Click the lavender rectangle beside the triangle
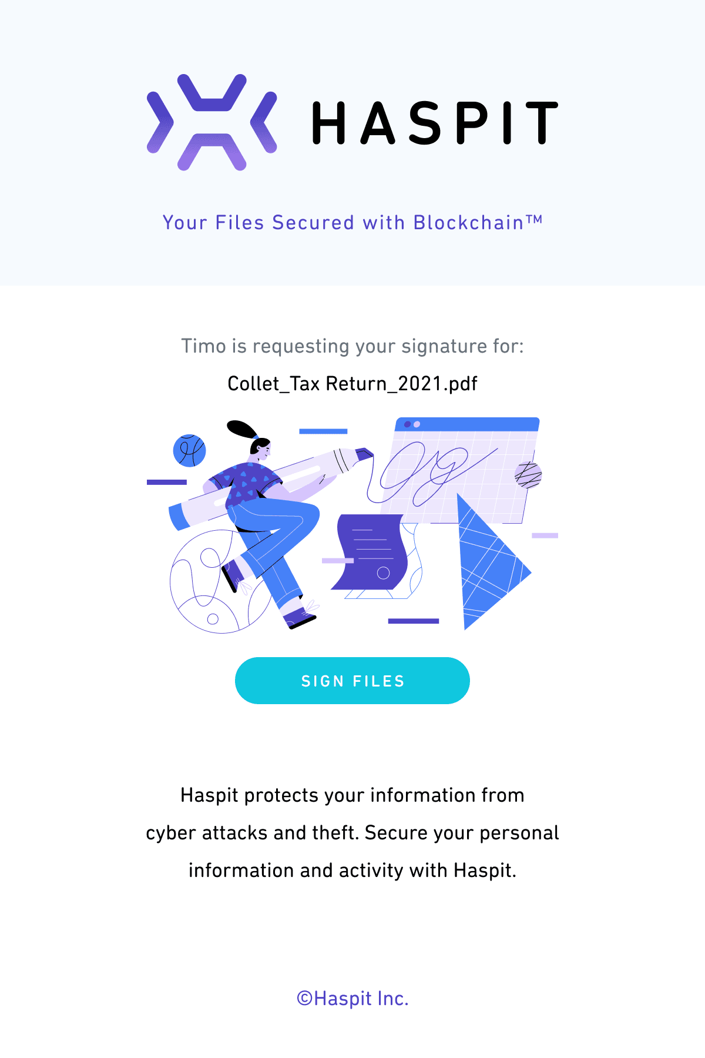705x1058 pixels. pyautogui.click(x=545, y=535)
